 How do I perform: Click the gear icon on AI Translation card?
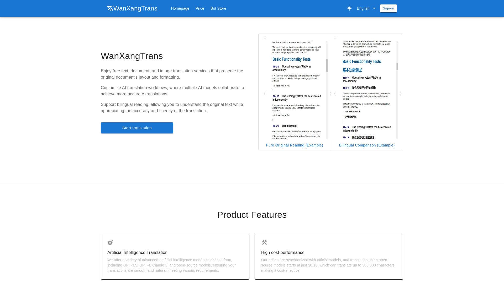coord(110,242)
